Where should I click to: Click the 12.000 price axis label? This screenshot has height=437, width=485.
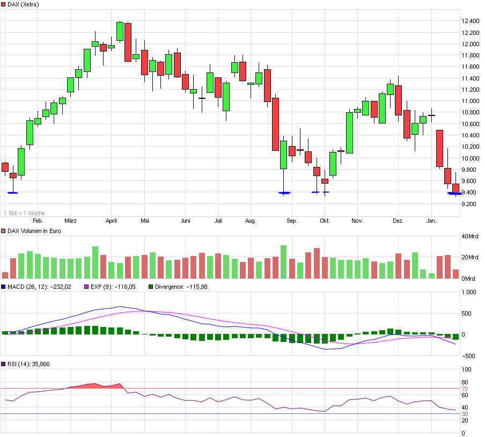[x=471, y=44]
